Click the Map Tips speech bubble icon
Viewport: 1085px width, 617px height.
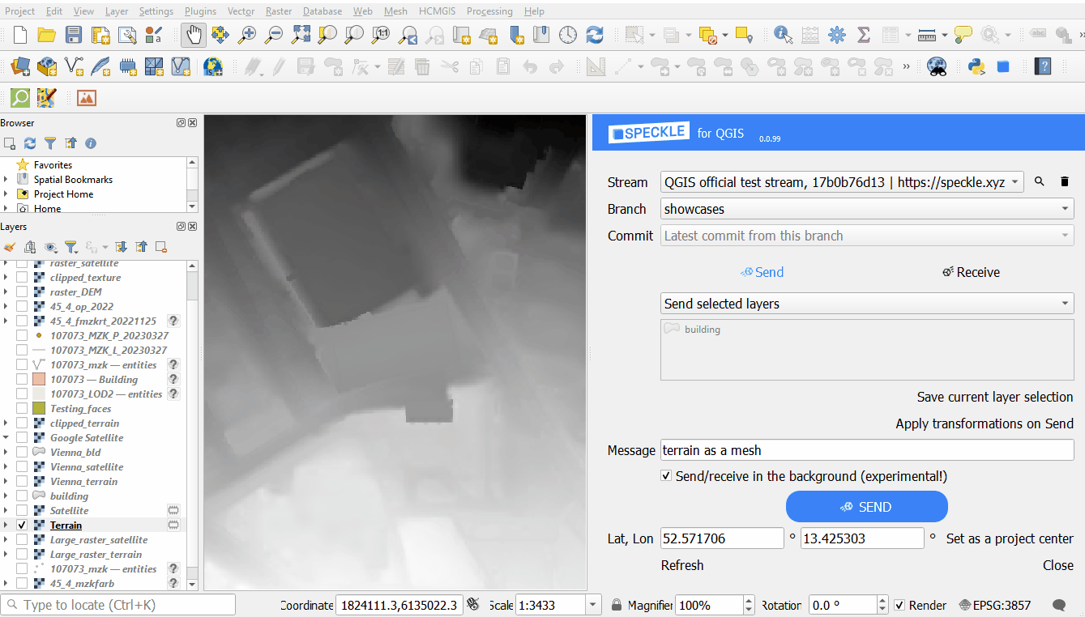pos(963,35)
